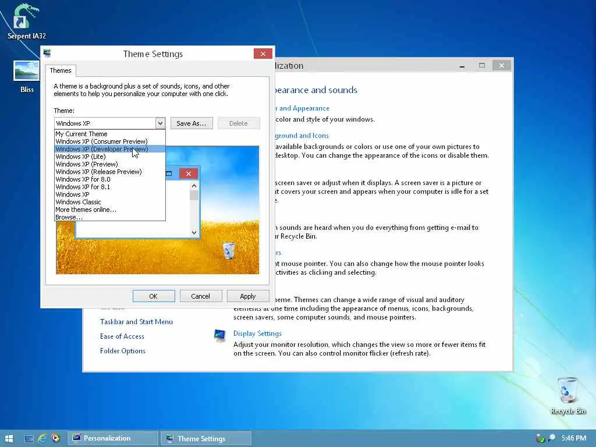Click the Show Desktop taskbar icon
Viewport: 596px width, 447px height.
[x=29, y=438]
